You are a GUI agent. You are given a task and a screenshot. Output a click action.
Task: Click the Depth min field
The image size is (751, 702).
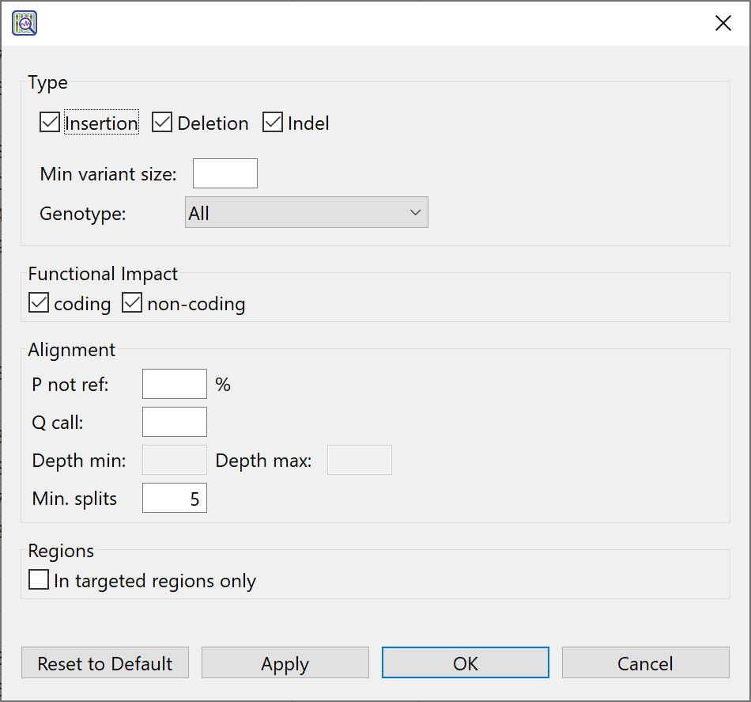[174, 460]
